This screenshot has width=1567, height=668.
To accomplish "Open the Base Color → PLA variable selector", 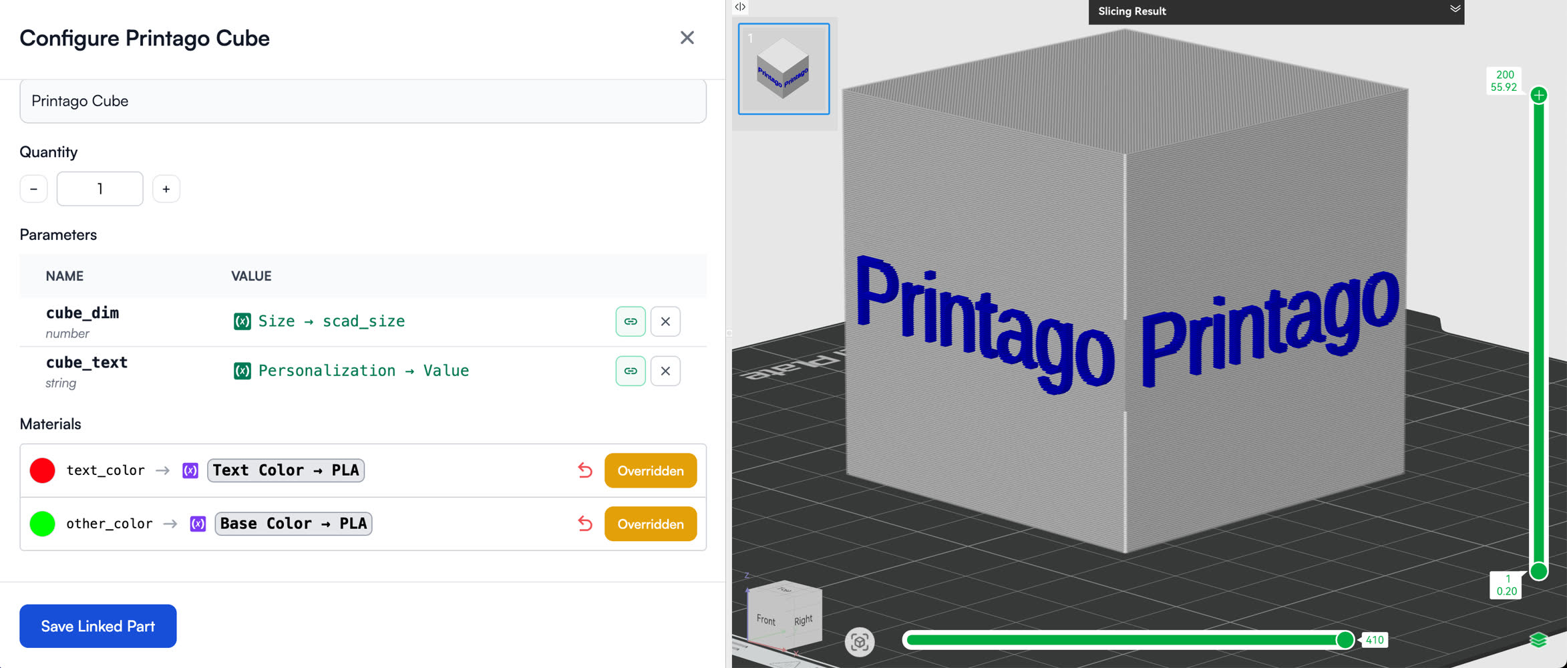I will click(293, 524).
